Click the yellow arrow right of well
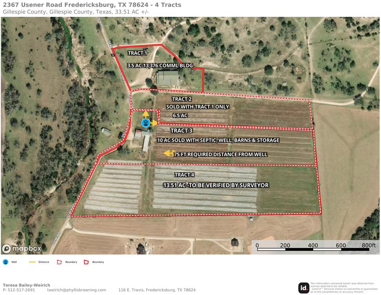 [154, 123]
